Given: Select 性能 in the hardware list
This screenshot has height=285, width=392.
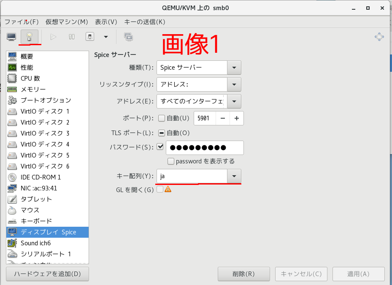Looking at the screenshot, I should pos(48,67).
